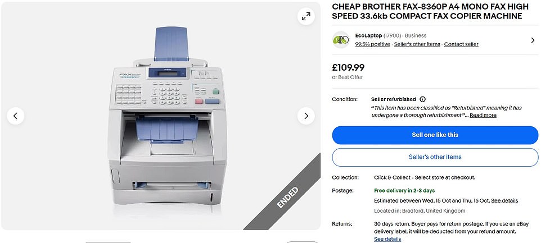Click the £109.99 price text

[x=348, y=68]
